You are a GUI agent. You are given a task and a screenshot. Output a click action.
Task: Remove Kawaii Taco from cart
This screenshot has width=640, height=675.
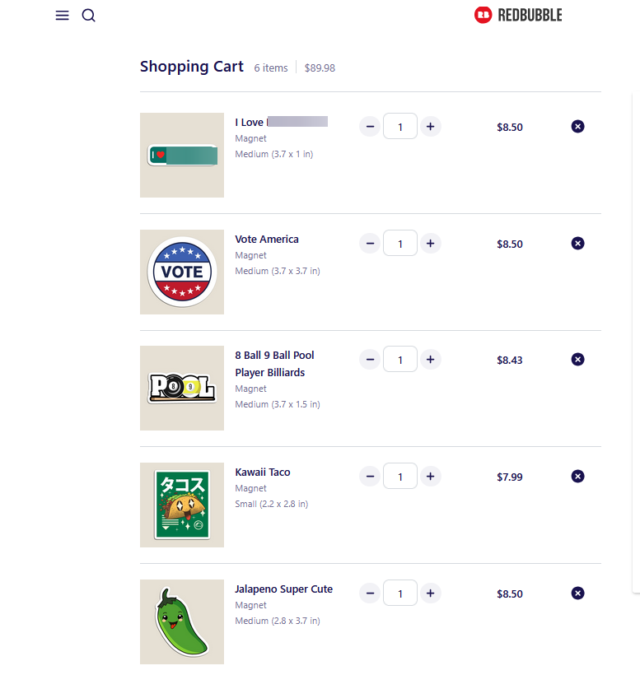pyautogui.click(x=577, y=477)
